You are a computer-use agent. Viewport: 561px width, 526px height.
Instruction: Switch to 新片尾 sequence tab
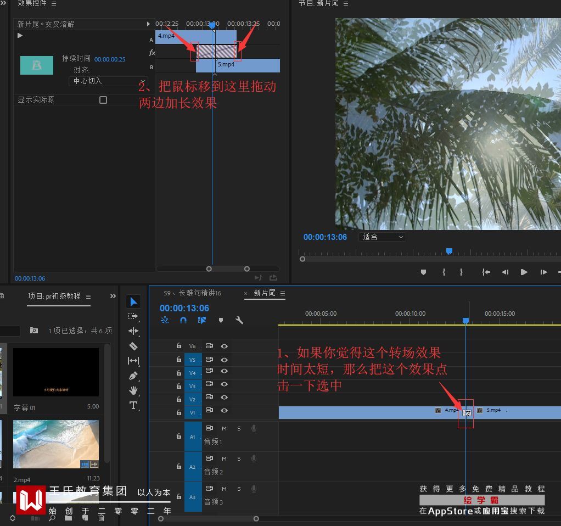coord(265,293)
